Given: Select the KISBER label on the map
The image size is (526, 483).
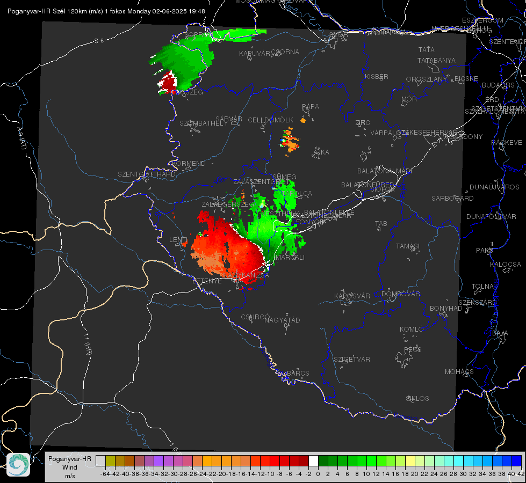Looking at the screenshot, I should pyautogui.click(x=377, y=76).
